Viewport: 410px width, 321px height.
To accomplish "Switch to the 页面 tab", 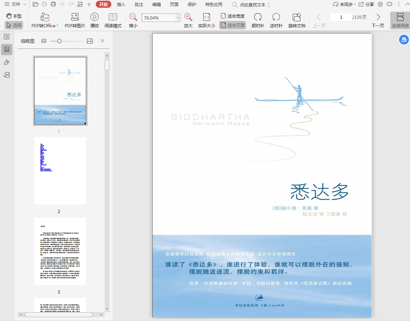I will tap(174, 5).
